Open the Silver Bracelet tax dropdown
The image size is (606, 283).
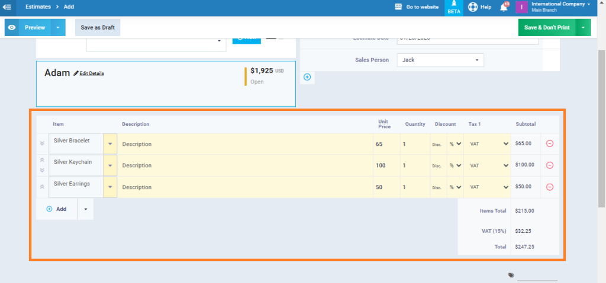click(488, 144)
